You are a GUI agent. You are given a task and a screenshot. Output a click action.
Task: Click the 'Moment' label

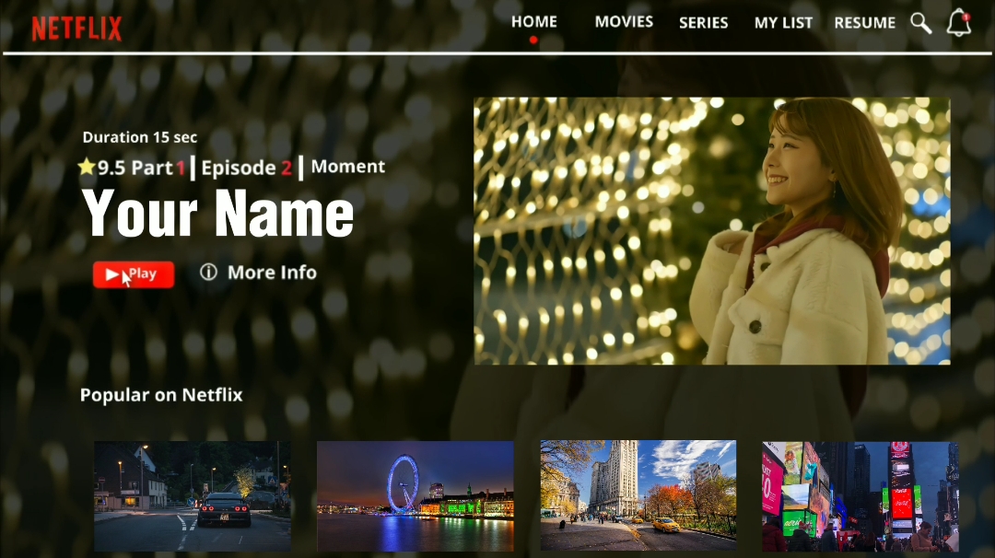coord(347,166)
